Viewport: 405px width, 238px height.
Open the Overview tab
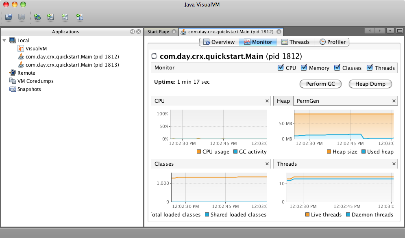[x=219, y=42]
